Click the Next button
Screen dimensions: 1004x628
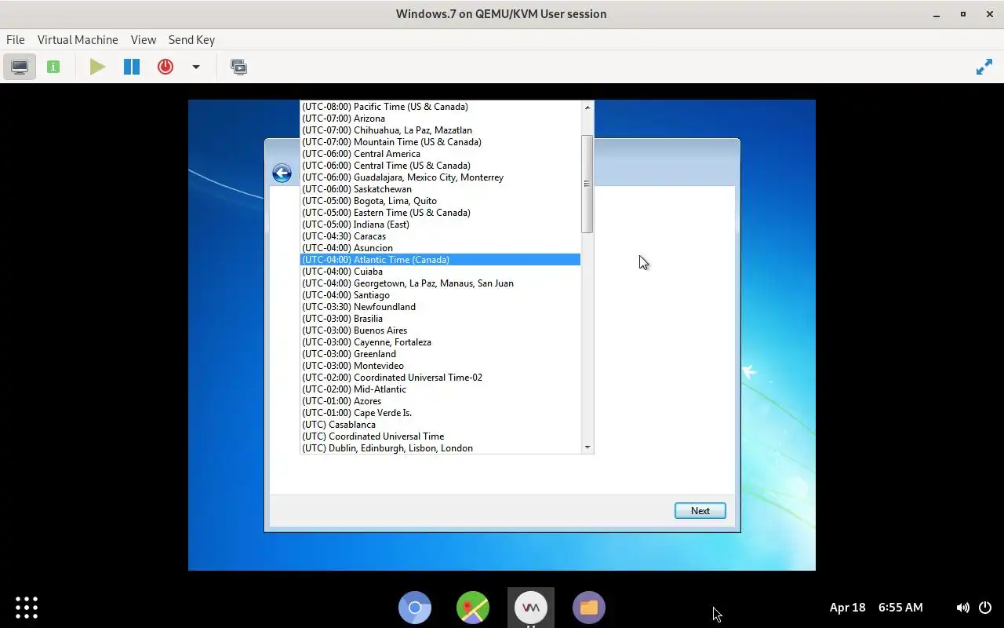pyautogui.click(x=700, y=510)
